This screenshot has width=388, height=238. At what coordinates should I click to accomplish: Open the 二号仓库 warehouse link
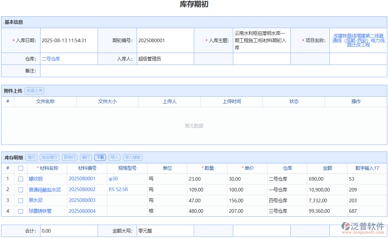tap(51, 59)
